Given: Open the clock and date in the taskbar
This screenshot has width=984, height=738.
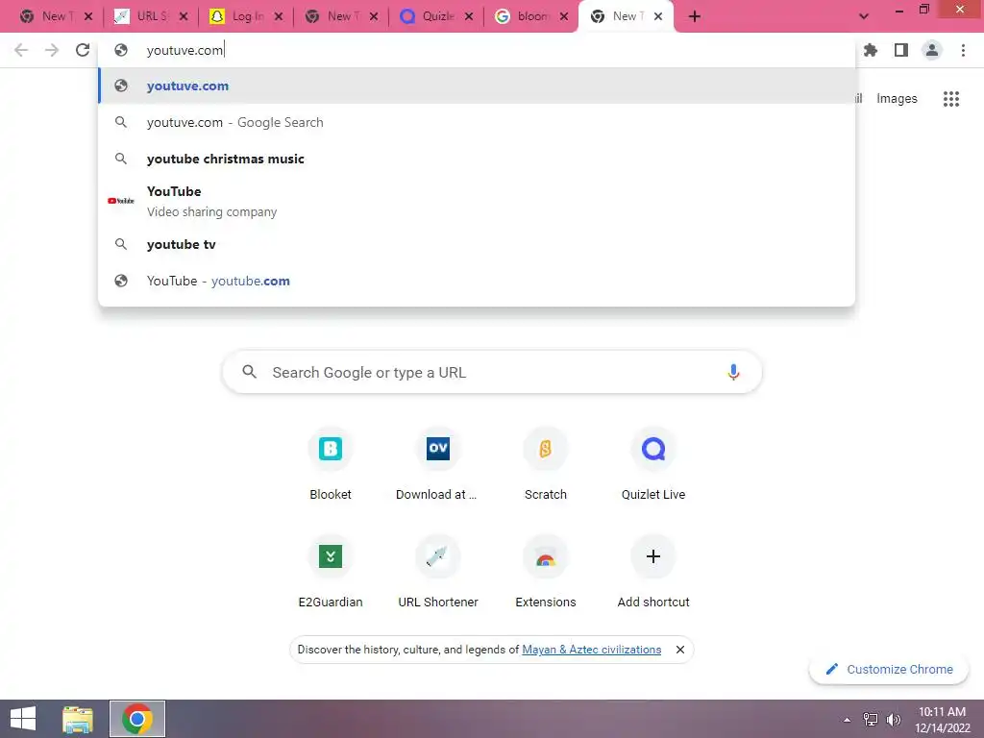Looking at the screenshot, I should pyautogui.click(x=942, y=719).
